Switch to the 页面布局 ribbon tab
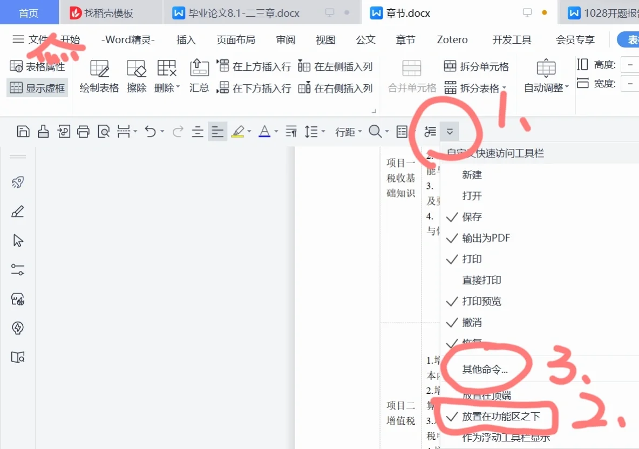This screenshot has height=449, width=639. [236, 39]
